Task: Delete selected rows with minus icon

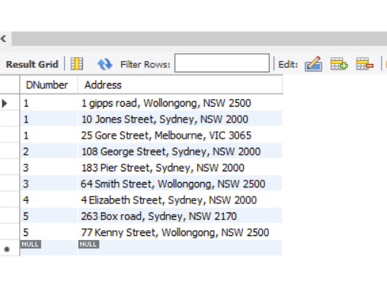Action: [x=365, y=64]
